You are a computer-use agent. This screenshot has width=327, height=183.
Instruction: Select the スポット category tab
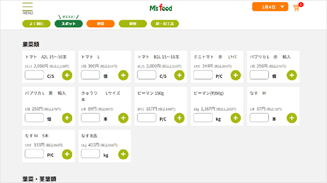(x=68, y=24)
